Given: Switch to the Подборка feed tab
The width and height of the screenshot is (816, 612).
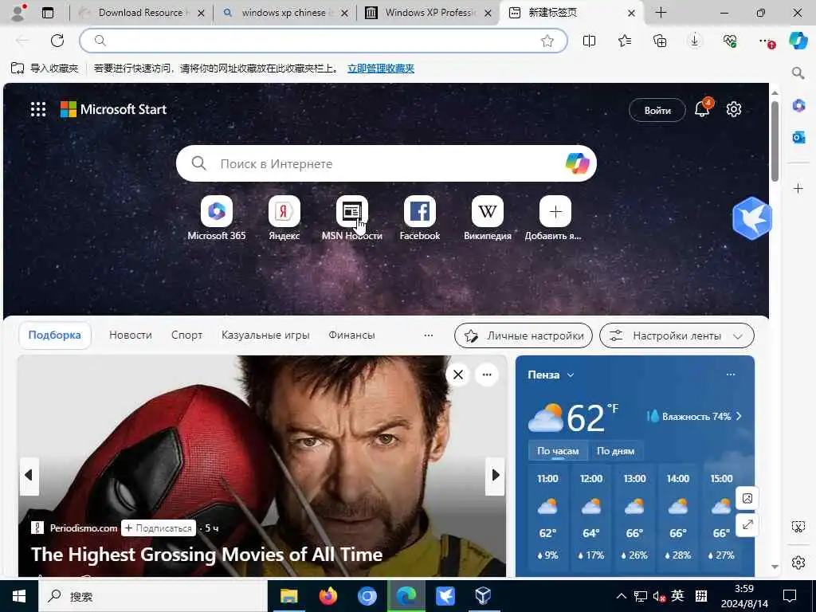Looking at the screenshot, I should 55,335.
